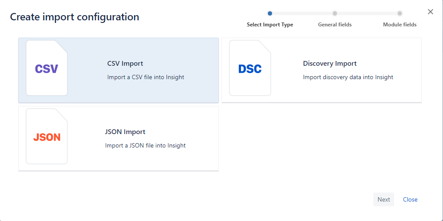Select the DSC discovery file icon
Viewport: 443px width, 221px height.
[250, 68]
